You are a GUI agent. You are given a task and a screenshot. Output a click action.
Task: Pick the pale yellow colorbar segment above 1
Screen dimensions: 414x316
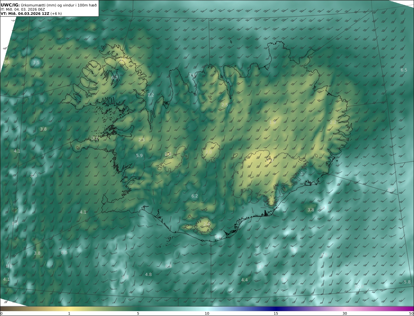pyautogui.click(x=69, y=309)
